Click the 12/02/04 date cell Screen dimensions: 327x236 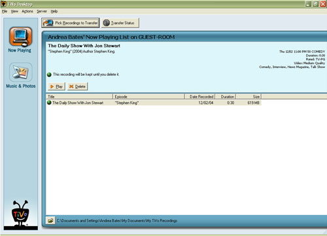[206, 103]
